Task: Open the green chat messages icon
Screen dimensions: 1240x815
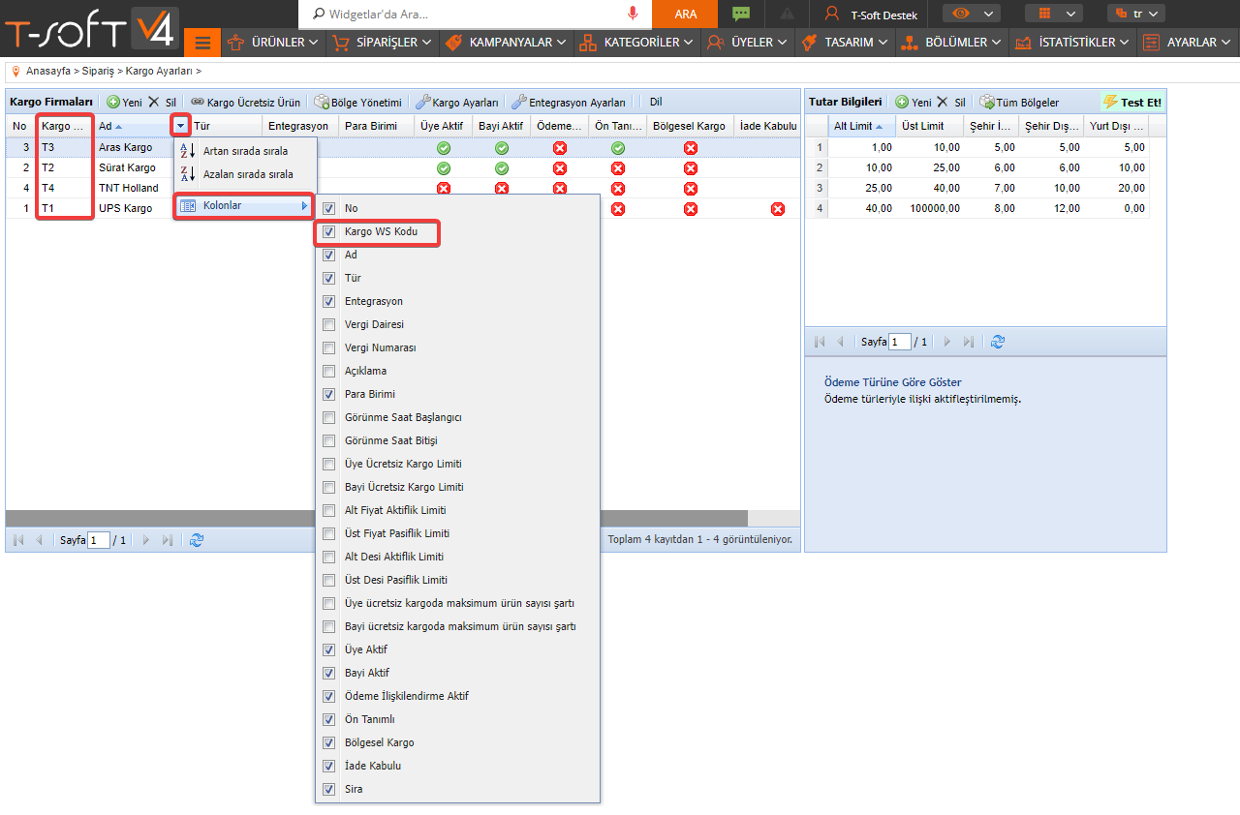Action: (x=741, y=14)
